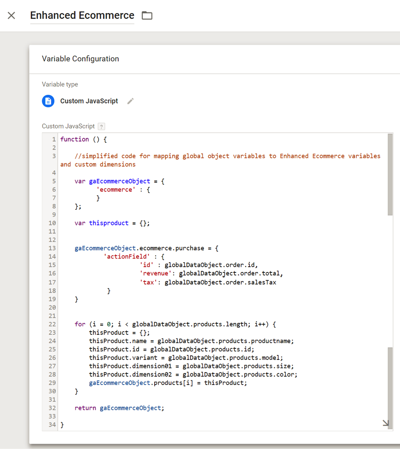Click line number 1 in the gutter

[54, 140]
